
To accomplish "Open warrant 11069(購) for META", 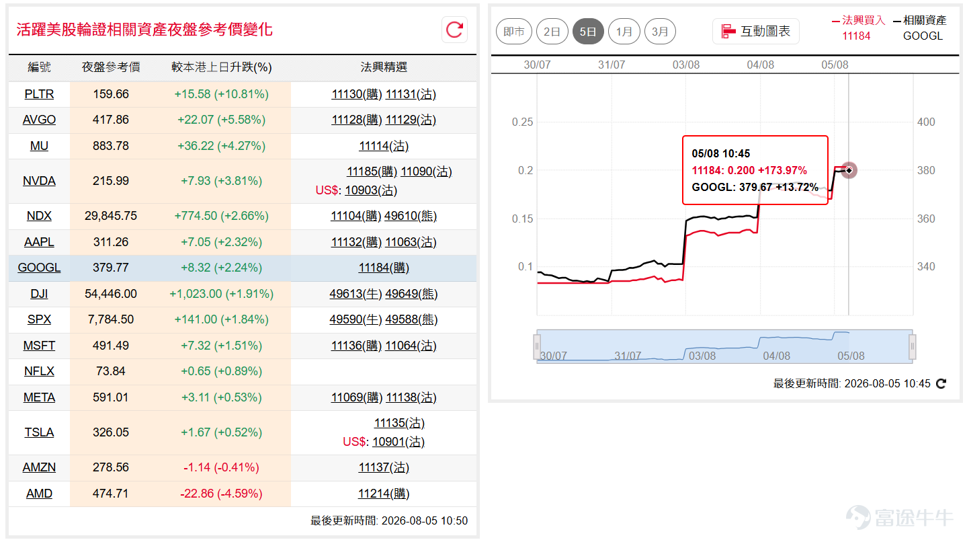I will pyautogui.click(x=357, y=397).
